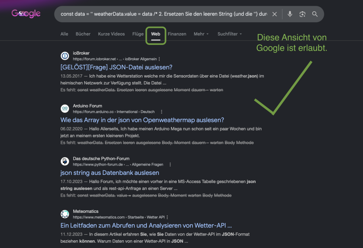Click the ioBroker site favicon
The height and width of the screenshot is (248, 363).
coord(65,56)
